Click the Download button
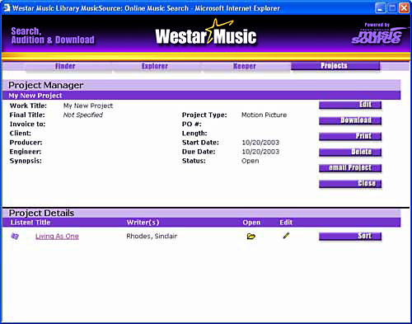The width and height of the screenshot is (412, 324). (x=350, y=120)
